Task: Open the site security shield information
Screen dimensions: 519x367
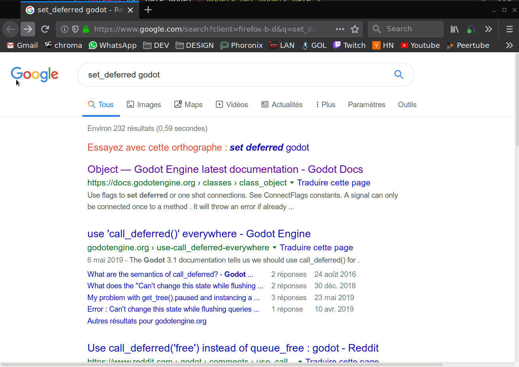Action: pyautogui.click(x=75, y=29)
